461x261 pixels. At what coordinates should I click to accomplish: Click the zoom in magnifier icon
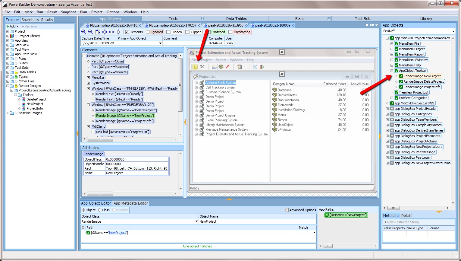point(84,32)
